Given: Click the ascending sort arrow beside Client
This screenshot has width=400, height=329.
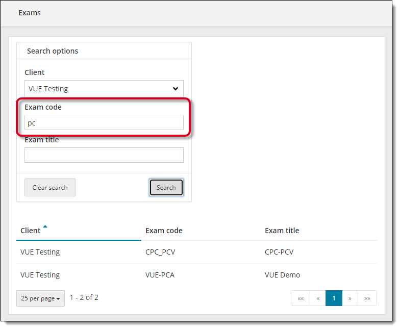Looking at the screenshot, I should (x=45, y=226).
